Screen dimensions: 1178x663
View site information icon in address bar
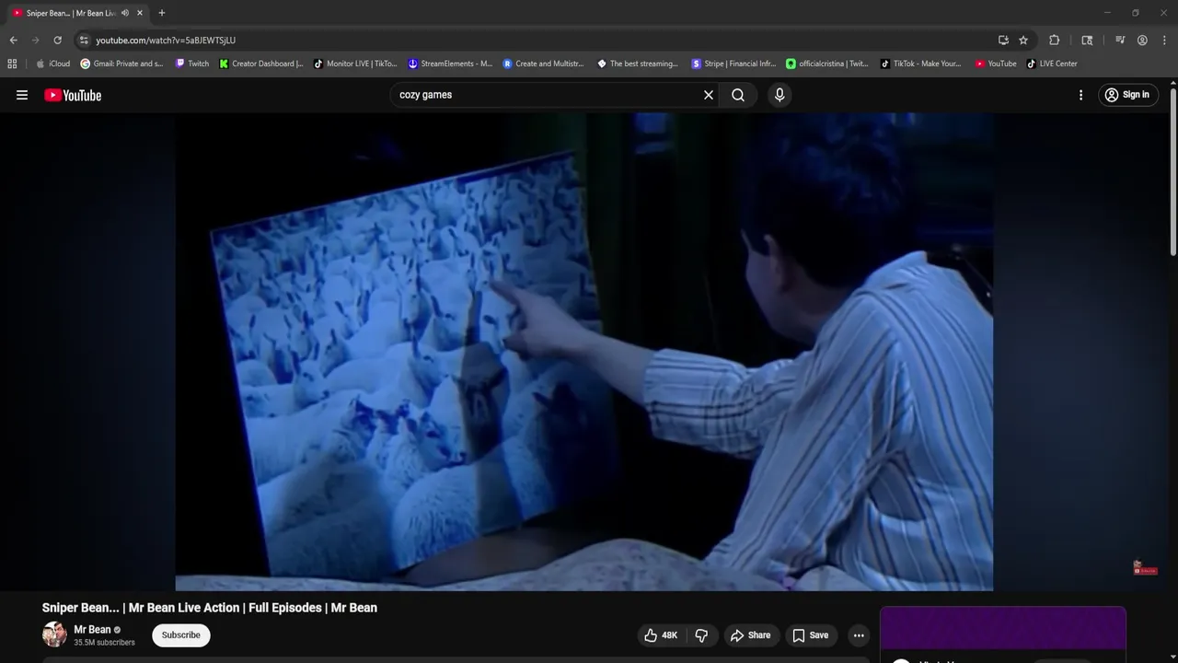coord(84,41)
